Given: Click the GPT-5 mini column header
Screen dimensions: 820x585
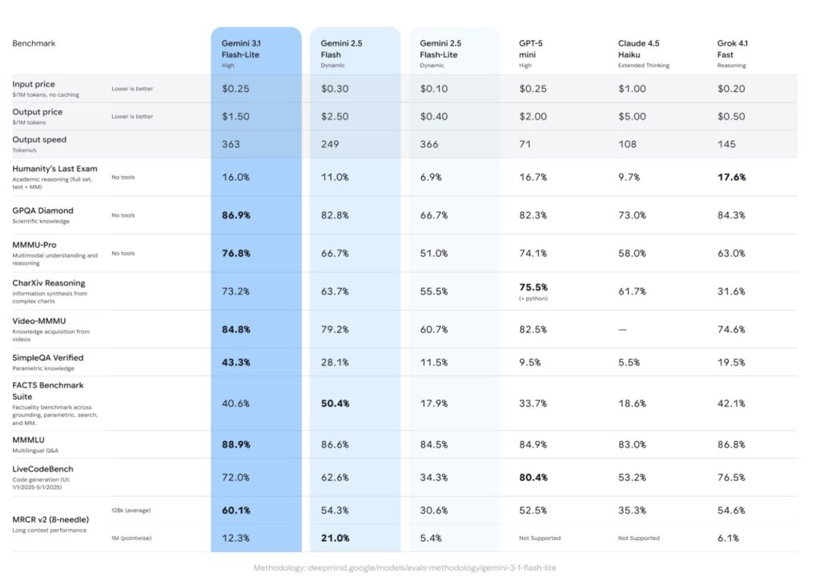Looking at the screenshot, I should click(x=534, y=49).
